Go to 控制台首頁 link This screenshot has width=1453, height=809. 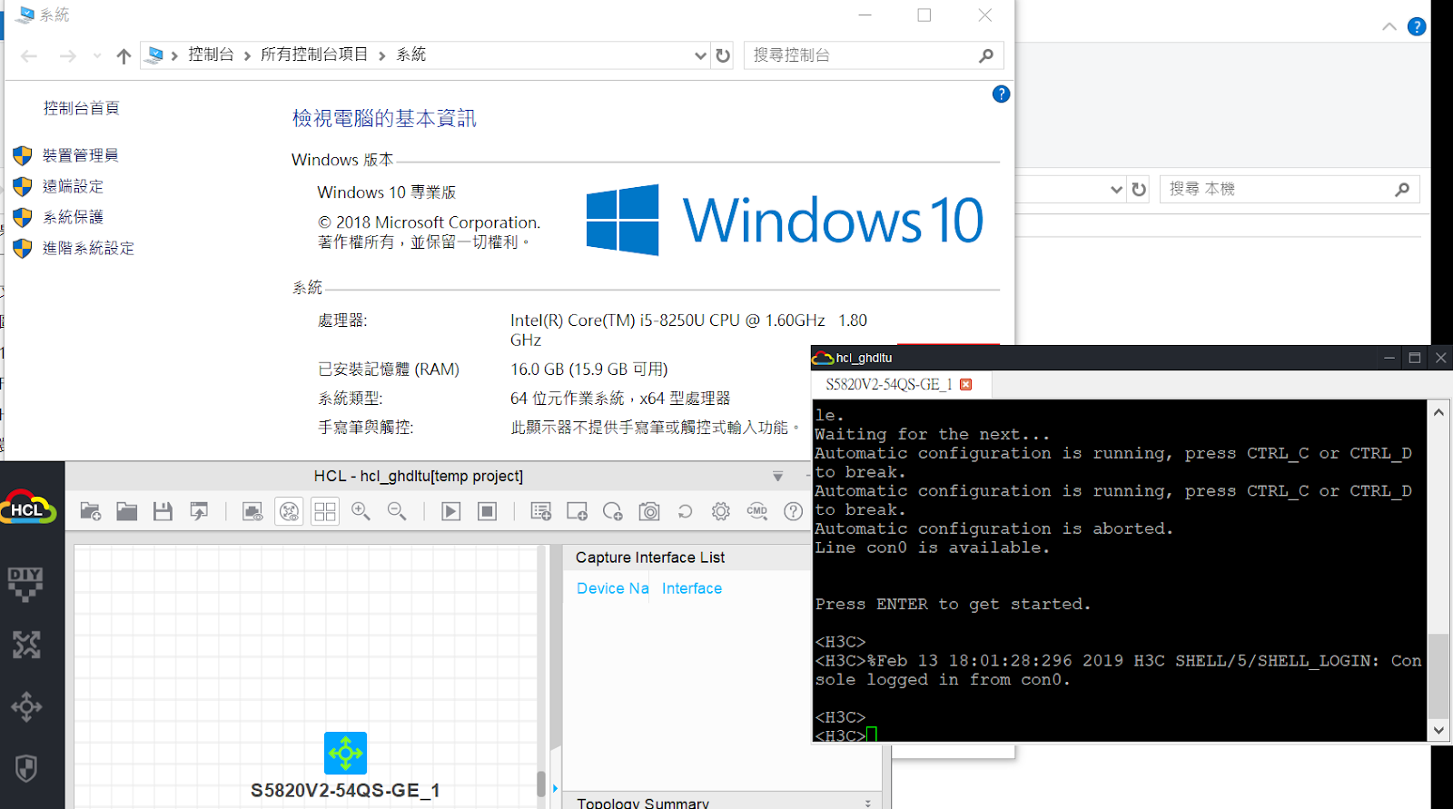coord(81,108)
